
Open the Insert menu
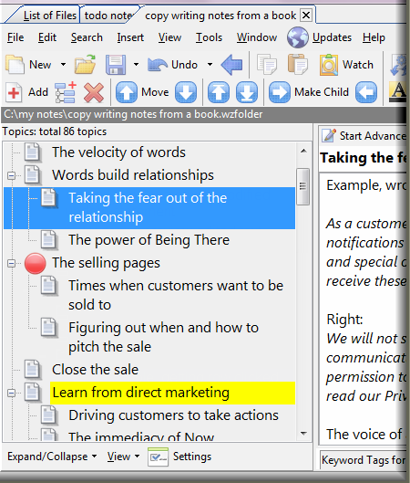(130, 37)
